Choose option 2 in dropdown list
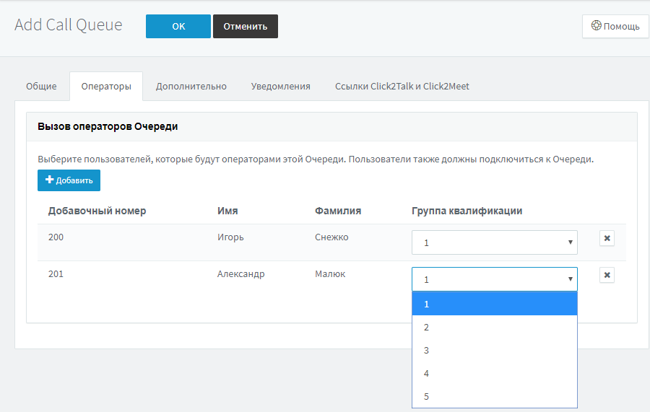Screen dimensions: 650x412 [495, 327]
